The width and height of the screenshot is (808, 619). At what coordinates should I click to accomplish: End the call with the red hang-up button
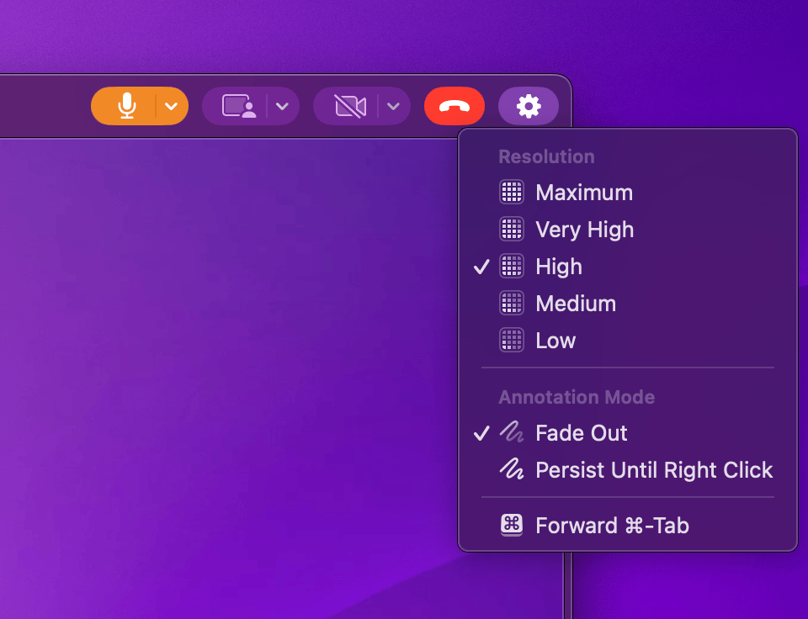454,106
